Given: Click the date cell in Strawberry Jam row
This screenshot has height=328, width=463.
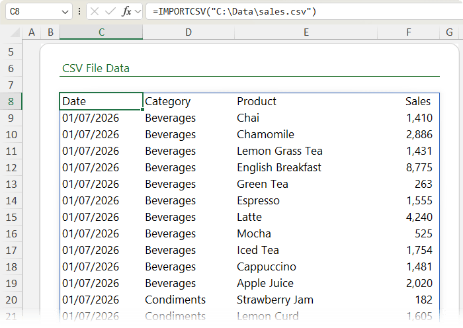Looking at the screenshot, I should (101, 300).
